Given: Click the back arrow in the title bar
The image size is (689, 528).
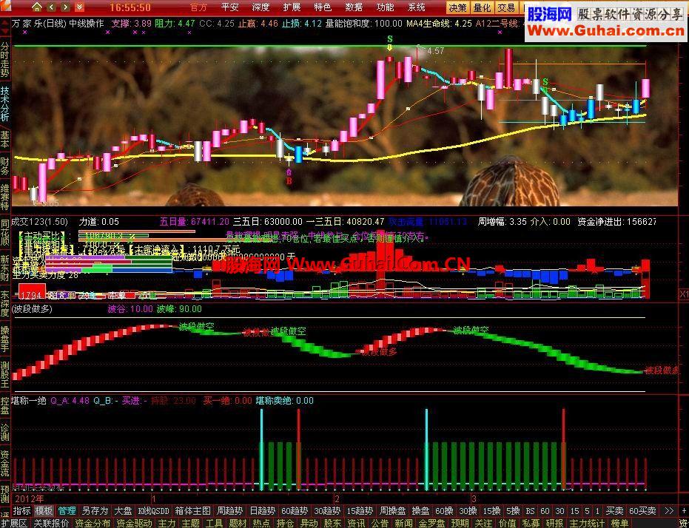Looking at the screenshot, I should point(51,7).
